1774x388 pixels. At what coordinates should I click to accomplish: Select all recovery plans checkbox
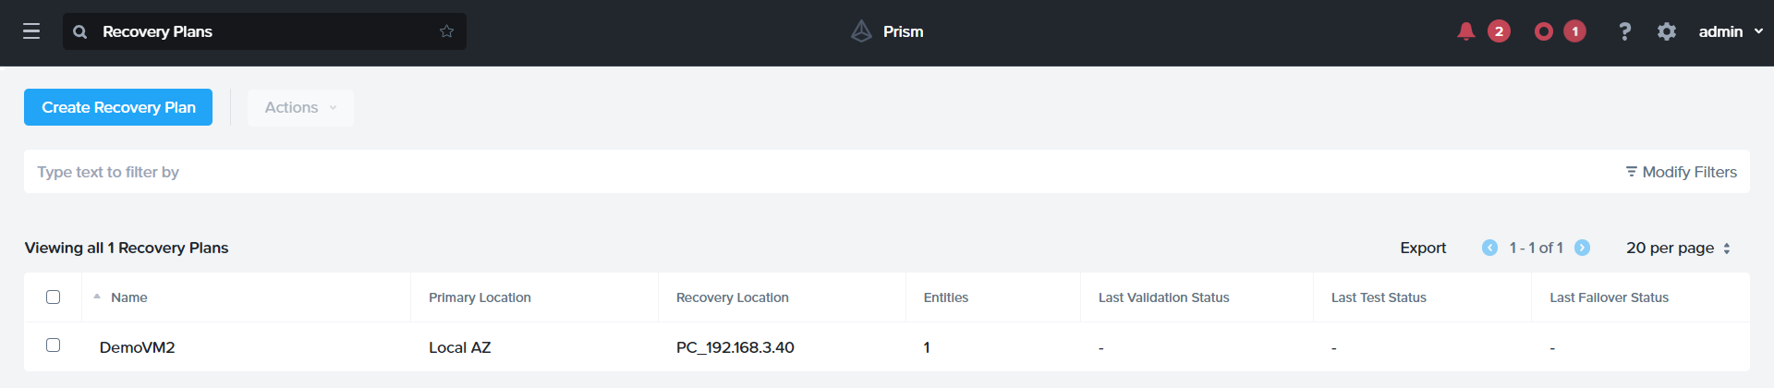(x=54, y=297)
